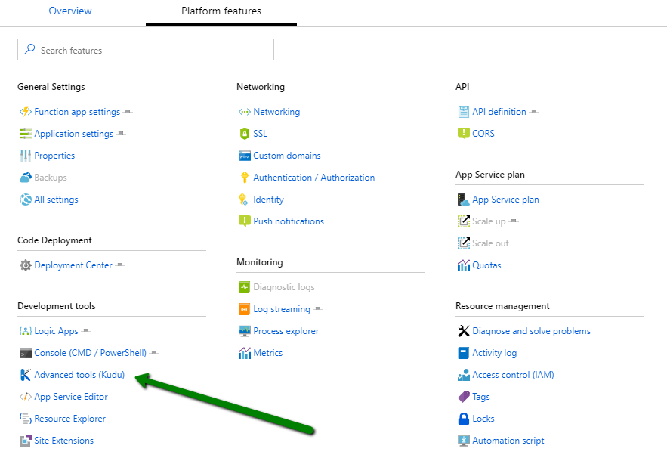Launch the App Service Editor
This screenshot has height=461, width=667.
point(71,397)
